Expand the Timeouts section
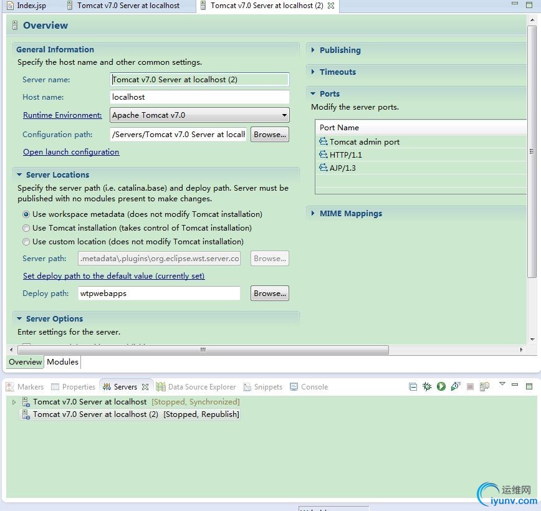The width and height of the screenshot is (541, 511). pos(313,72)
